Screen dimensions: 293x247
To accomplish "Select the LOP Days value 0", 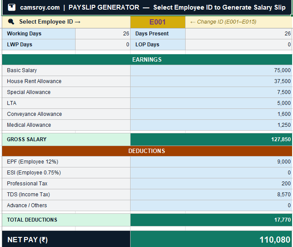I will pos(238,45).
